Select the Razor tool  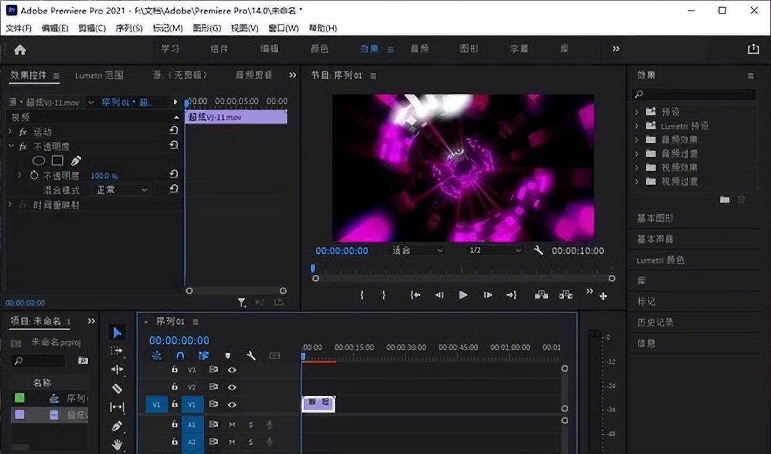tap(117, 388)
